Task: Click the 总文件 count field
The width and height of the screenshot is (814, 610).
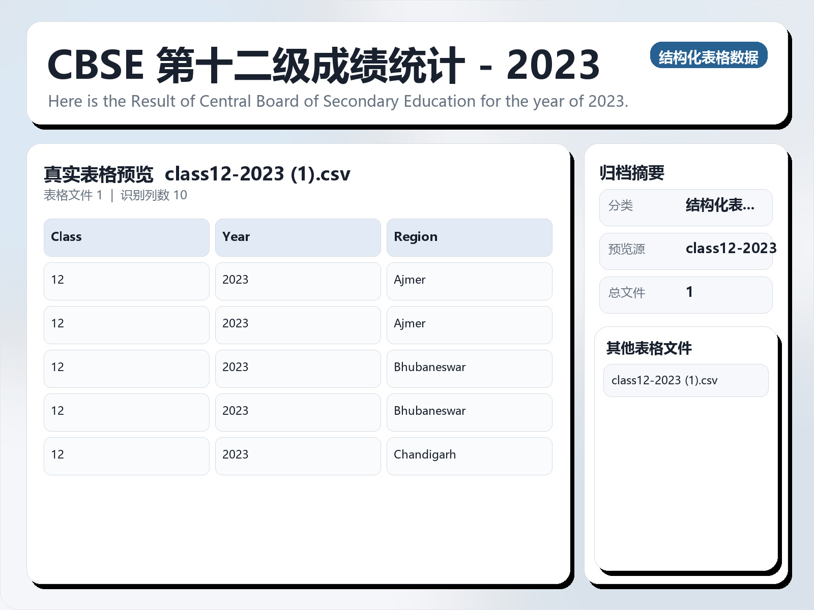Action: pos(685,294)
